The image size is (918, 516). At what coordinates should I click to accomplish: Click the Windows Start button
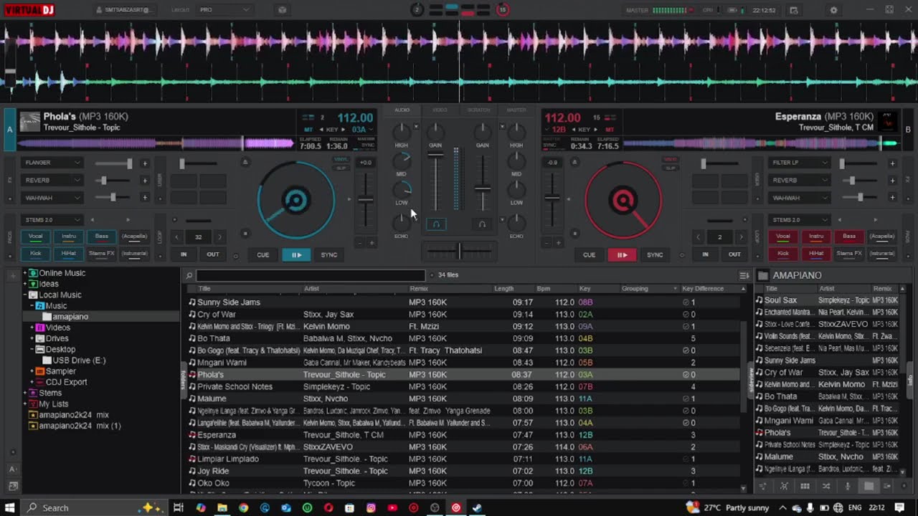coord(10,507)
